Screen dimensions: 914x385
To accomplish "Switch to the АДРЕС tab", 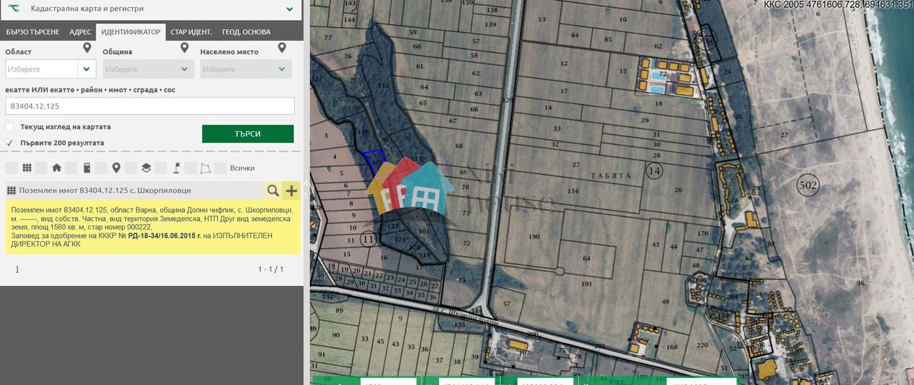I will (80, 32).
